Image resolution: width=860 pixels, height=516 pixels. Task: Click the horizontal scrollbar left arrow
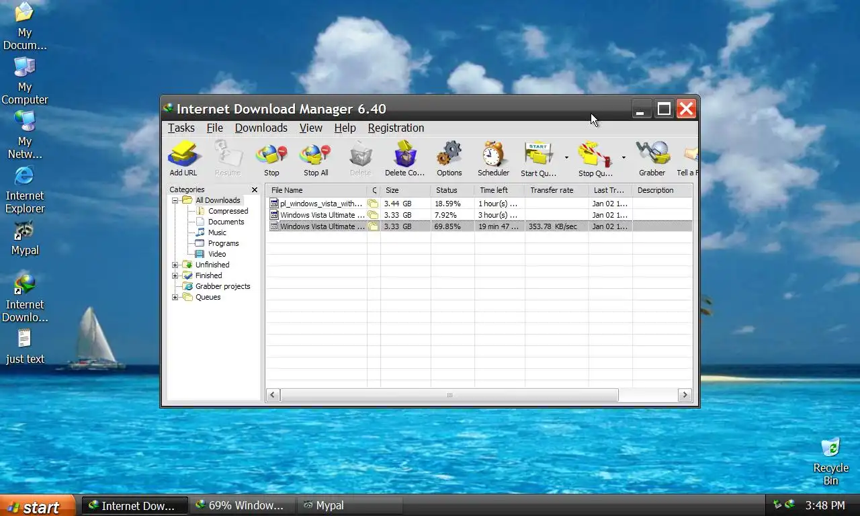(273, 395)
